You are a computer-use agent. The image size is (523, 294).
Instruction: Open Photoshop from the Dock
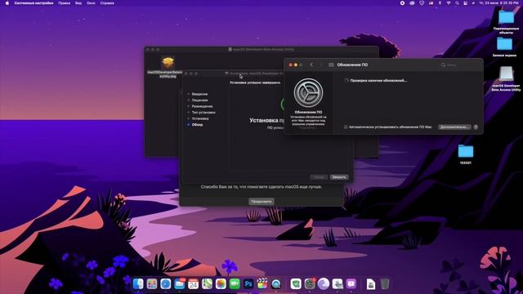click(248, 283)
